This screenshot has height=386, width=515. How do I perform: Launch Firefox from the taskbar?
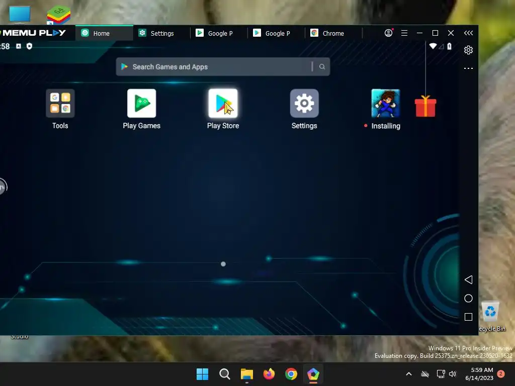pos(269,374)
